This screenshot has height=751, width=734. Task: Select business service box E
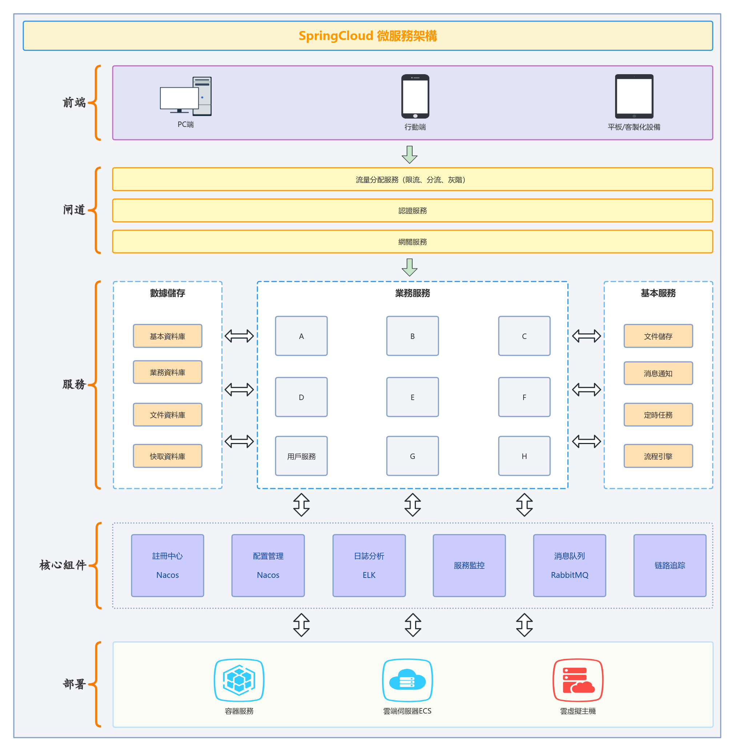413,397
